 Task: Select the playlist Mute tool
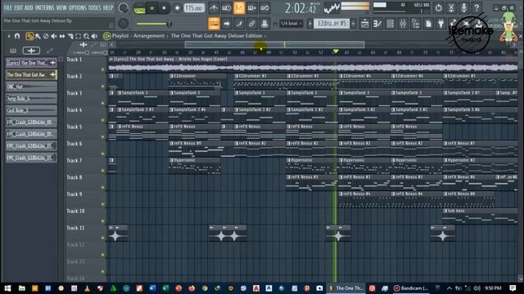(x=54, y=36)
